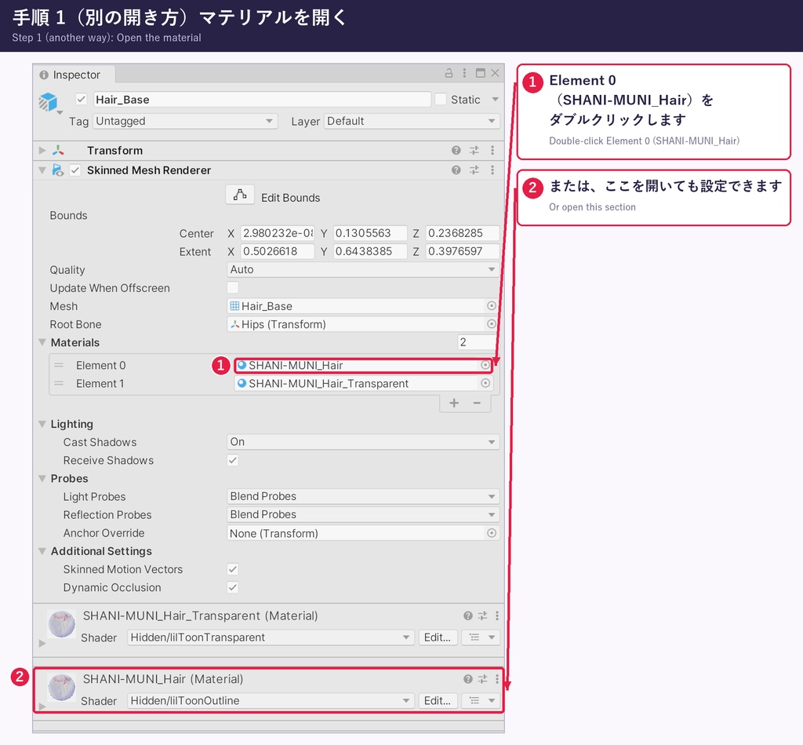Open context menu for SHANI-MUNI_Hair_Transparent material
The width and height of the screenshot is (803, 745).
496,615
